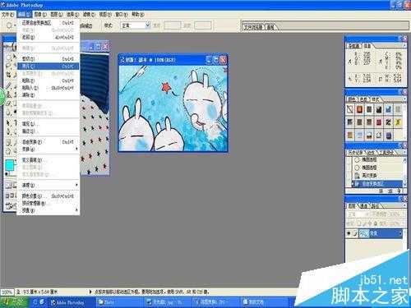Create new snapshot in History panel

click(390, 191)
